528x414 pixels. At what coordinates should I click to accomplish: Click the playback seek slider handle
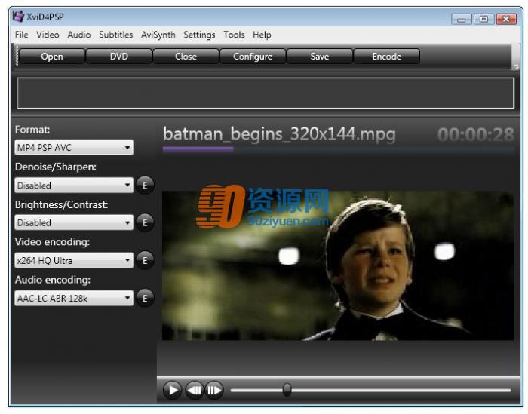tap(287, 390)
